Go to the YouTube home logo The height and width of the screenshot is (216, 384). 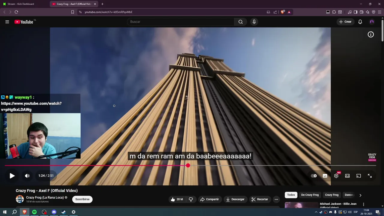(x=24, y=22)
